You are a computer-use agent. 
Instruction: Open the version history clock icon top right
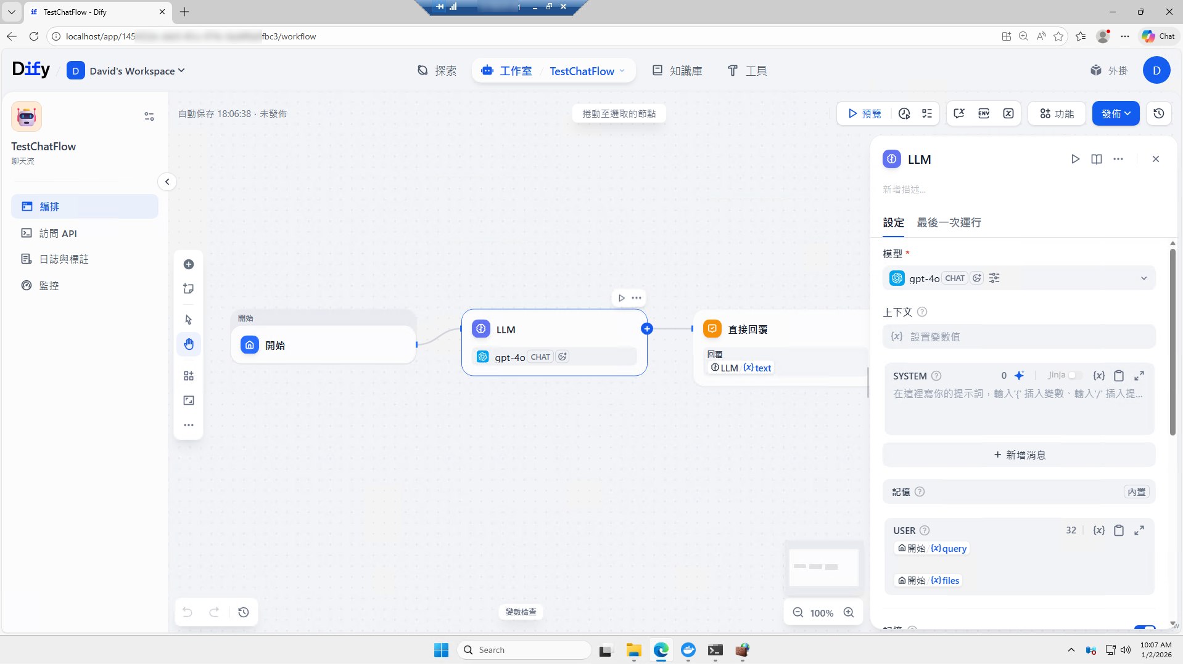(x=1159, y=113)
